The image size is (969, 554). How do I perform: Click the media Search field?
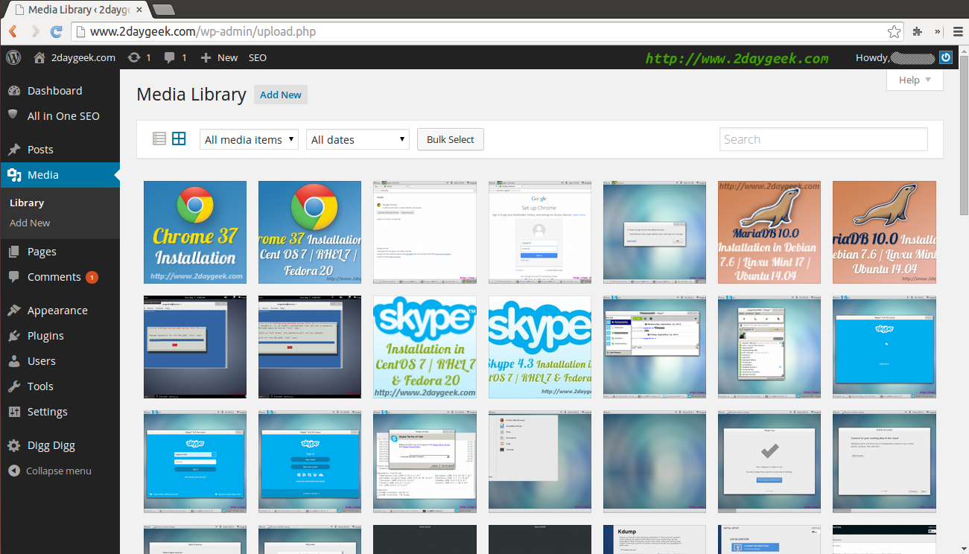(823, 139)
